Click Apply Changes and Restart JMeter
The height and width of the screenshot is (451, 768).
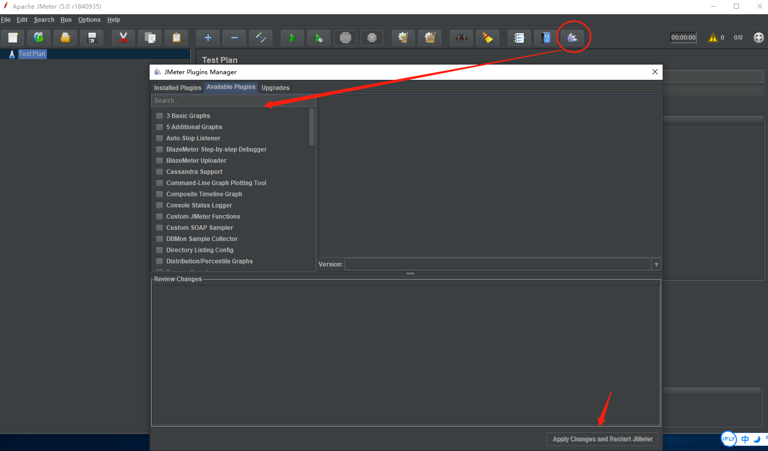click(603, 439)
